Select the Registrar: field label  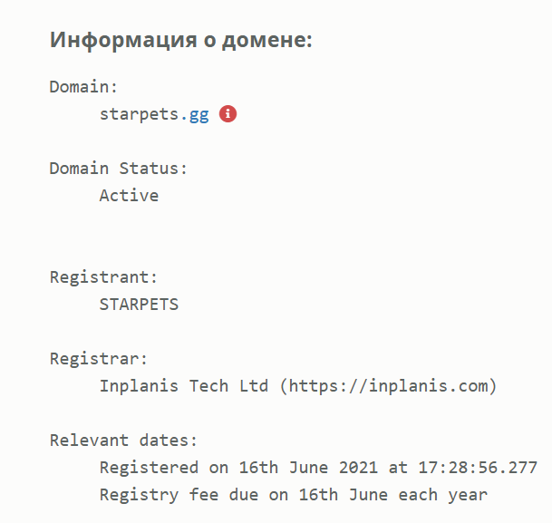99,358
